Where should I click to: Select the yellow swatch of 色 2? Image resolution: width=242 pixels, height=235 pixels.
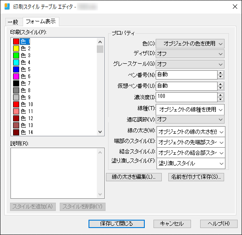point(16,48)
